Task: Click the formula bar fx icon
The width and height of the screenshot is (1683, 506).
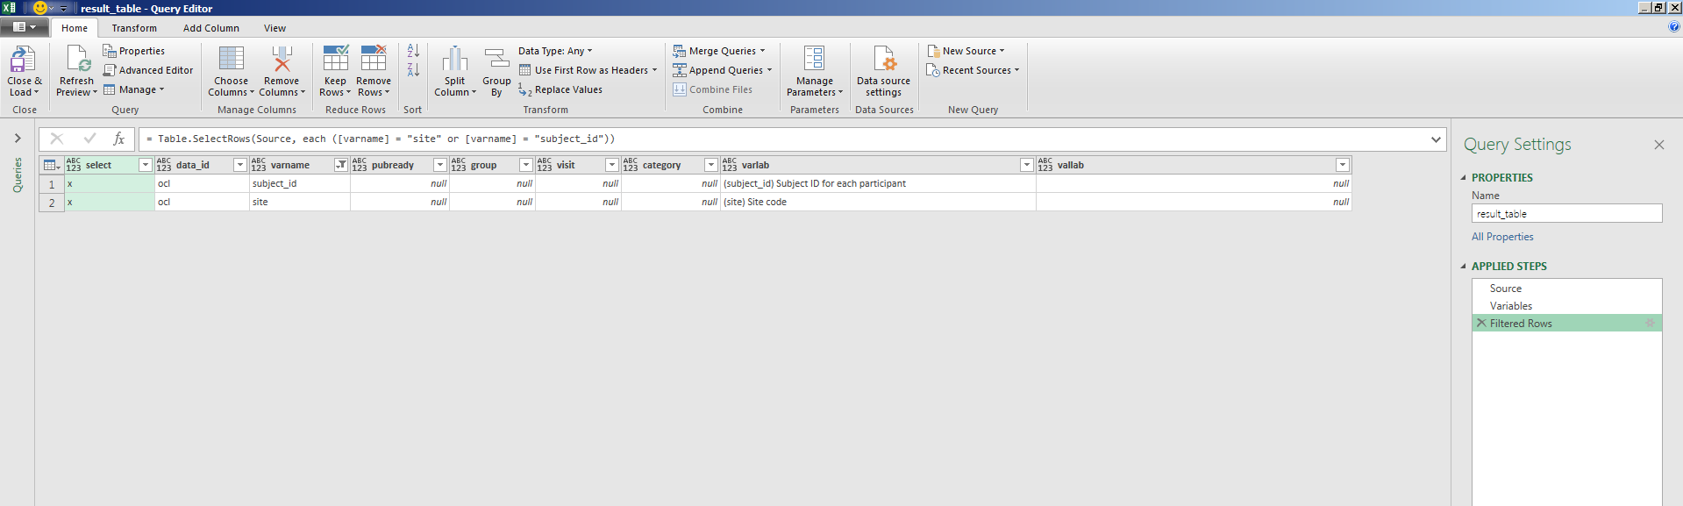Action: [119, 139]
